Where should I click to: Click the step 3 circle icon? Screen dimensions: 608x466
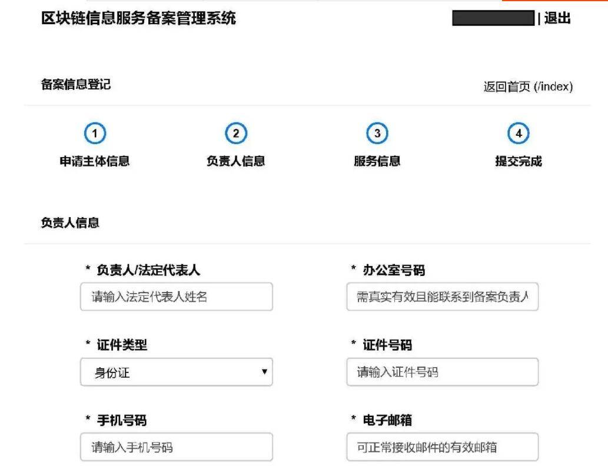[377, 134]
